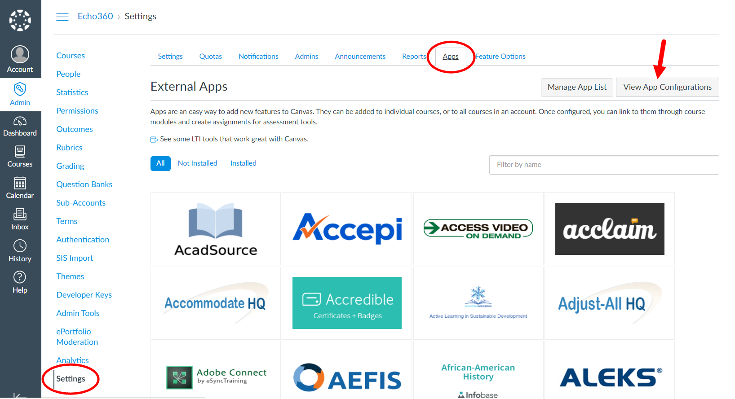Open Active Learning in Sustainable Development app

coord(478,303)
